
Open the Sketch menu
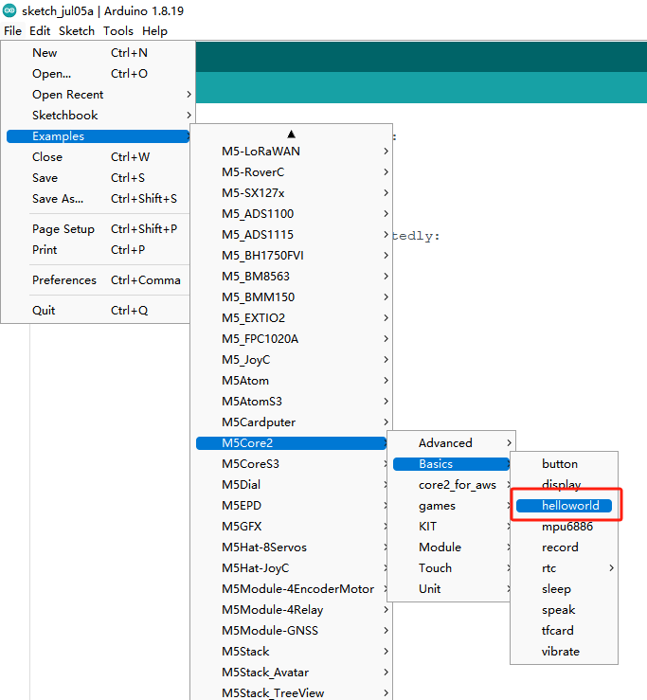(x=77, y=30)
